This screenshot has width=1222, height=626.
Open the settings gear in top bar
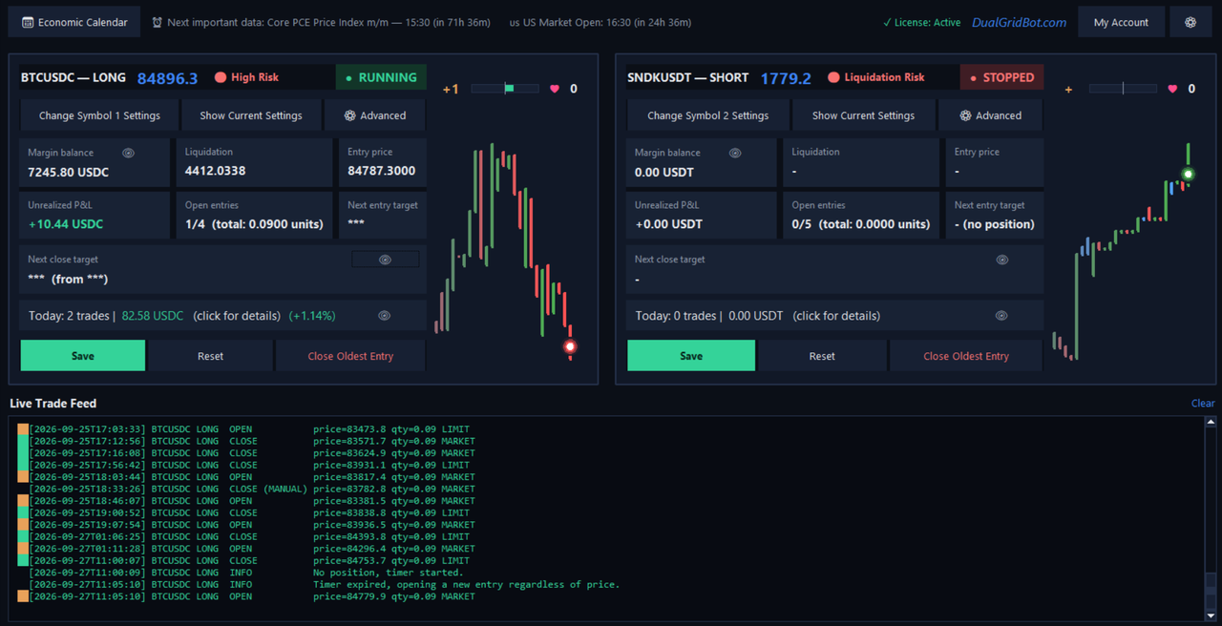(1190, 22)
